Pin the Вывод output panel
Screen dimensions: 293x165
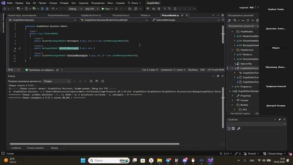(218, 76)
